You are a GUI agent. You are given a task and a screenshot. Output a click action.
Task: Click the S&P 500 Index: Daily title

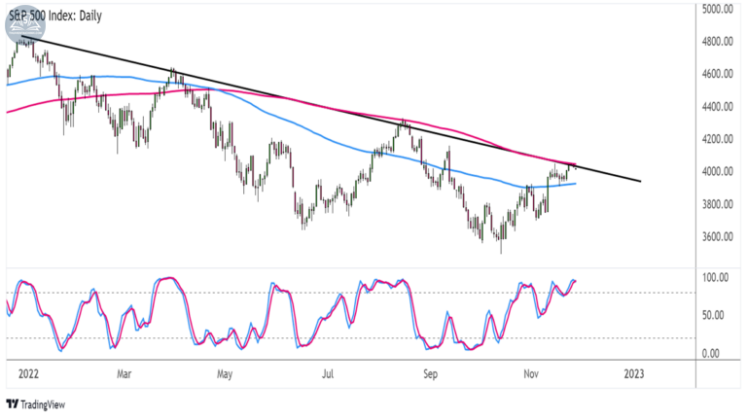(55, 16)
